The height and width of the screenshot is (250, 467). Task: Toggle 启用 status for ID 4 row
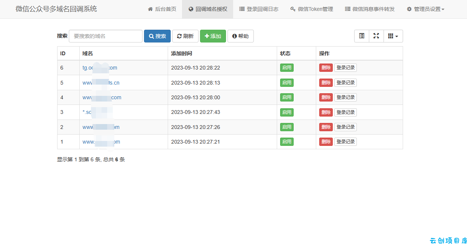[x=287, y=97]
